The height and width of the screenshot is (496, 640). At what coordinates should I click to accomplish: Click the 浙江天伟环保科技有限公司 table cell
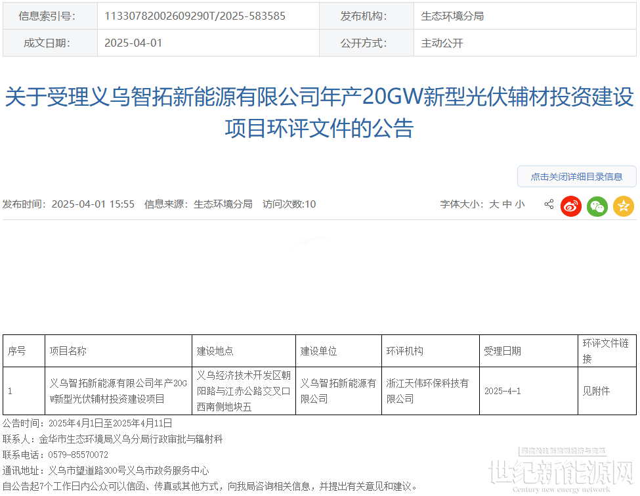427,391
